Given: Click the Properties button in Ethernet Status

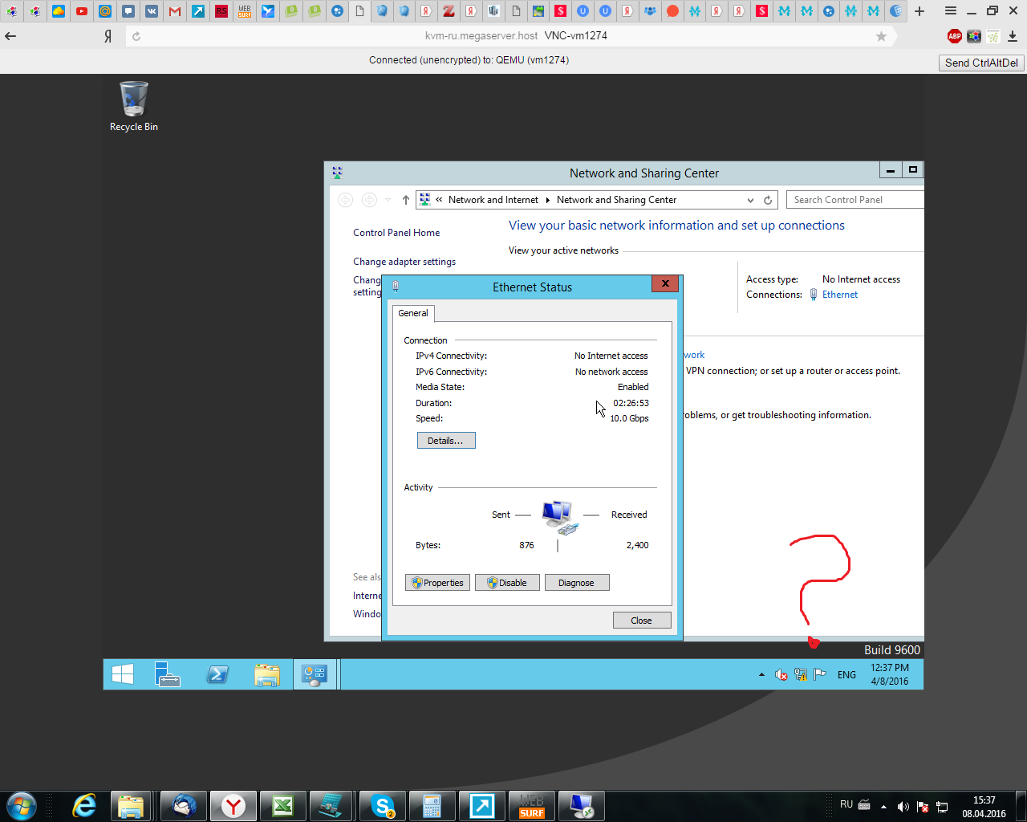Looking at the screenshot, I should [x=437, y=583].
